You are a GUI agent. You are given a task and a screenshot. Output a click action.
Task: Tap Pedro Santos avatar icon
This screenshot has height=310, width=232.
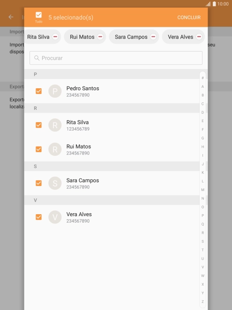tap(55, 91)
